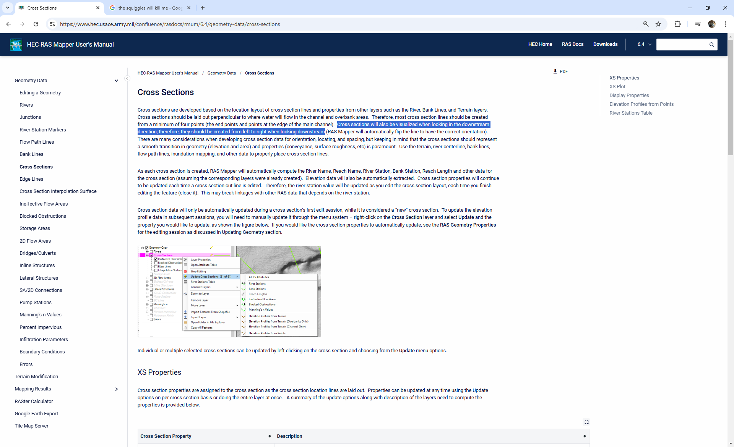Open RAS Docs menu item
The height and width of the screenshot is (447, 734).
click(572, 44)
